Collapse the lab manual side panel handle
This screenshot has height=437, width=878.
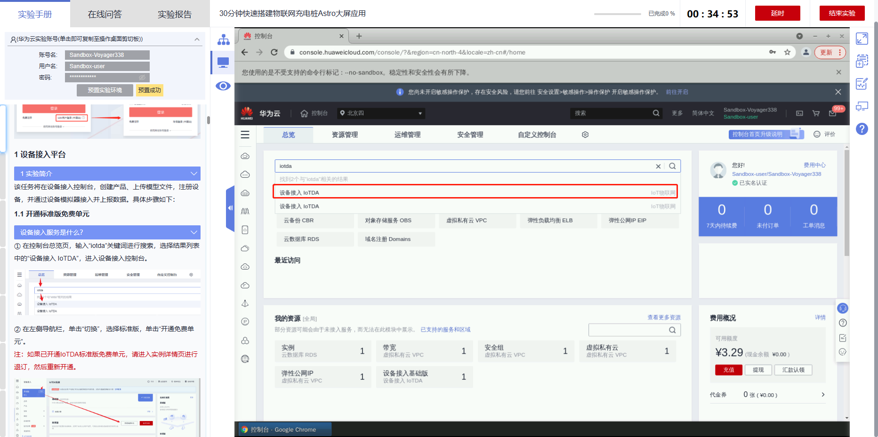pyautogui.click(x=230, y=207)
